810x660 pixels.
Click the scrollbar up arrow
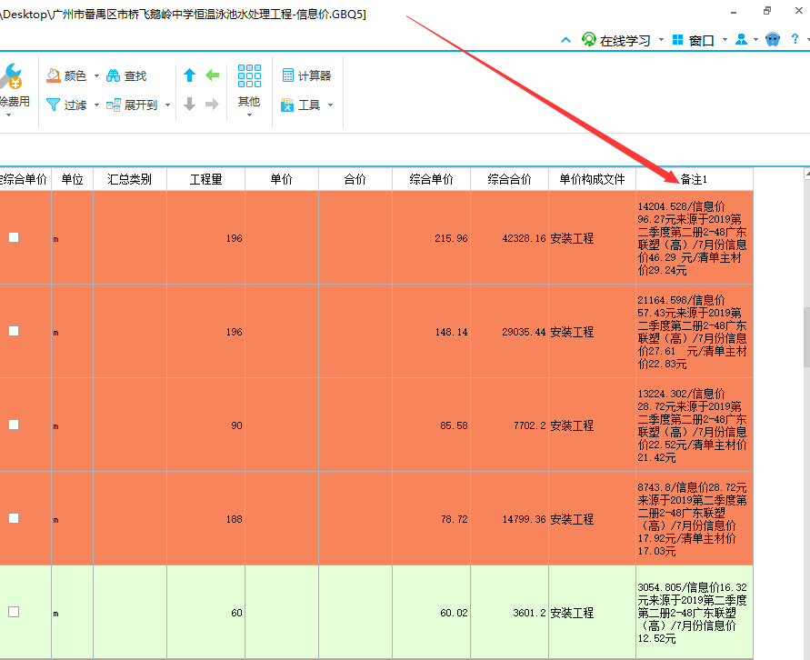pos(807,175)
